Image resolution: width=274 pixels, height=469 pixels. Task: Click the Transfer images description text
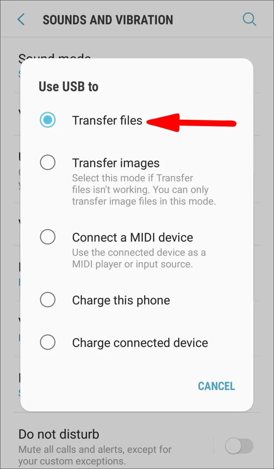144,190
